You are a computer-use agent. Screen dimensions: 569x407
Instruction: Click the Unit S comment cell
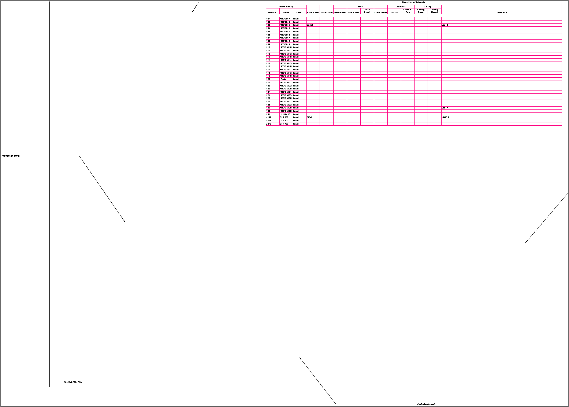point(445,25)
